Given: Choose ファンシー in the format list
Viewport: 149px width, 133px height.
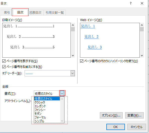Looking at the screenshot, I should coord(47,110).
